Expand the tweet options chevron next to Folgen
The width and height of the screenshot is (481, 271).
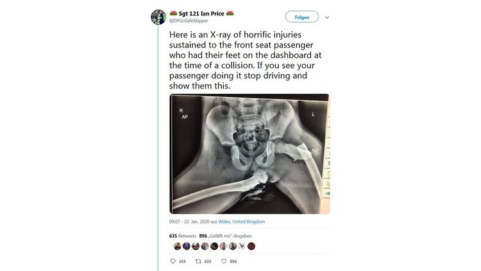point(327,17)
